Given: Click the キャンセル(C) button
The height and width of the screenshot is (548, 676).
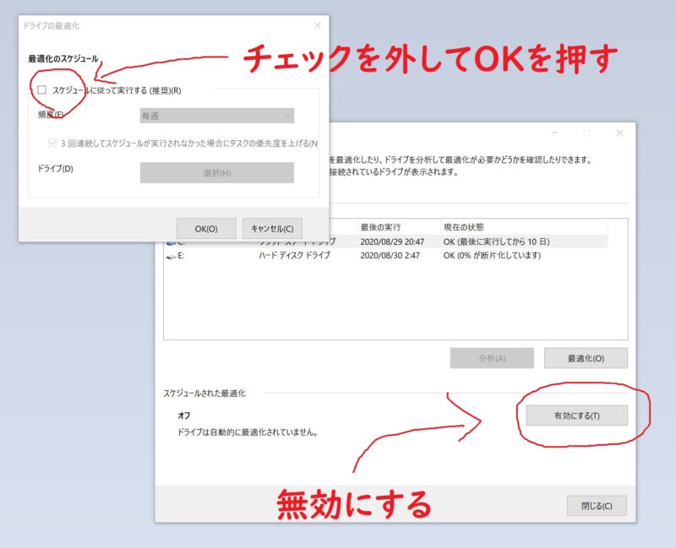Looking at the screenshot, I should coord(272,229).
